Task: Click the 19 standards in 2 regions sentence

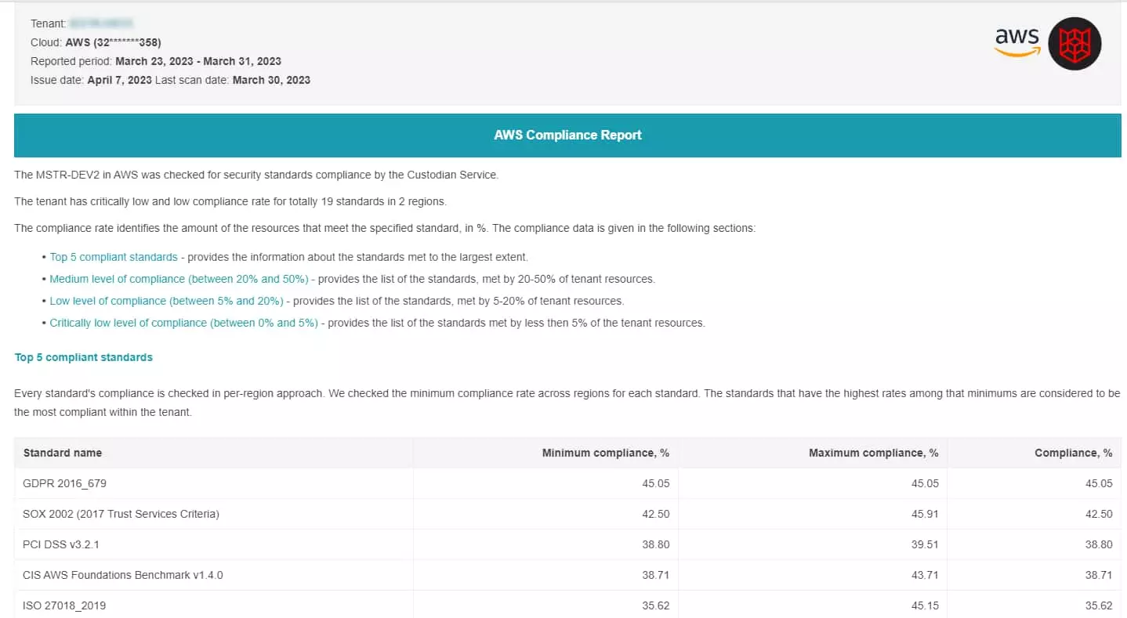Action: tap(230, 201)
